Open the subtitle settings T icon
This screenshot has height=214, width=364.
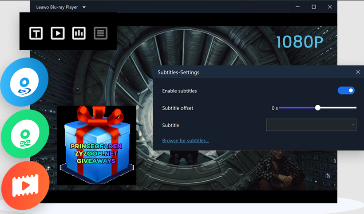(x=36, y=33)
